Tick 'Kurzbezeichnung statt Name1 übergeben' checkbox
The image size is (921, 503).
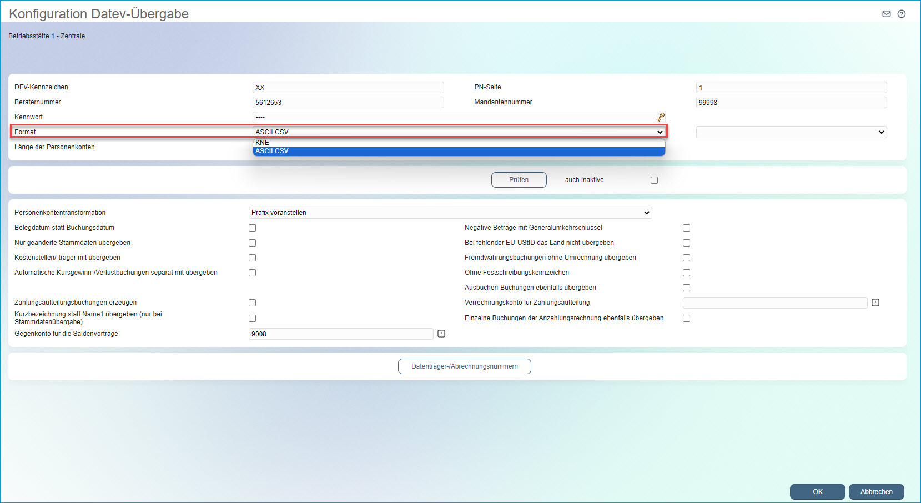pyautogui.click(x=252, y=318)
